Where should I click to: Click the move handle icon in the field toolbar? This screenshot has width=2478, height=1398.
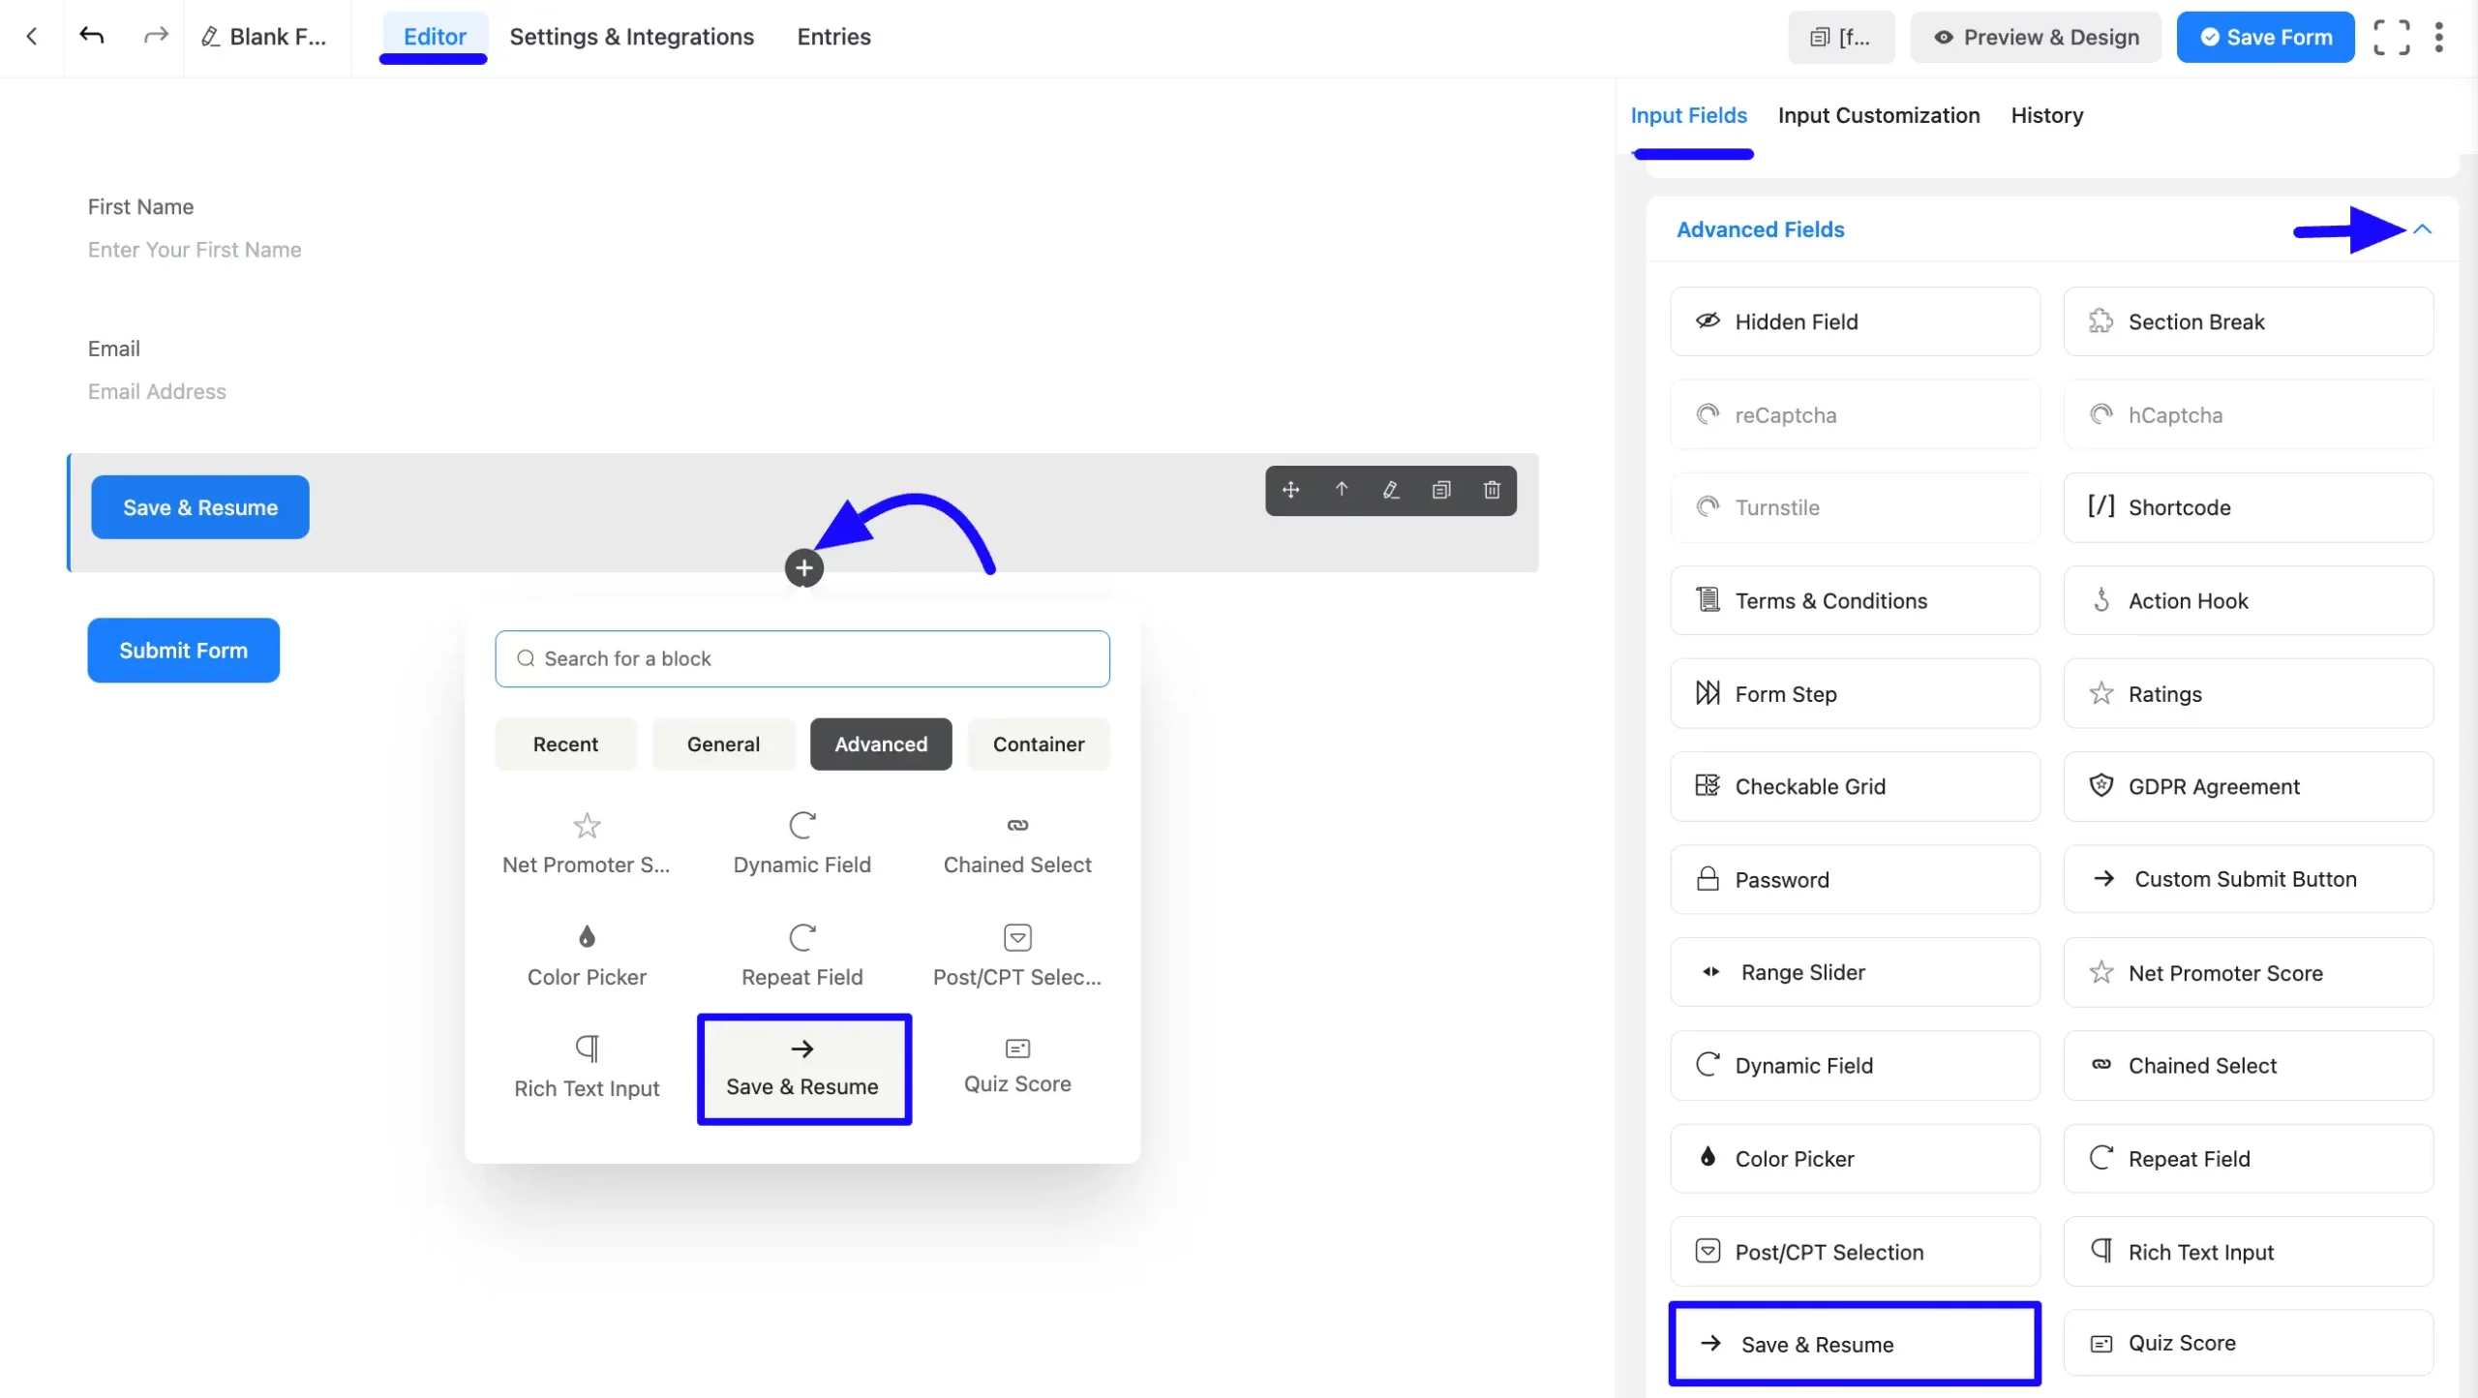1290,490
